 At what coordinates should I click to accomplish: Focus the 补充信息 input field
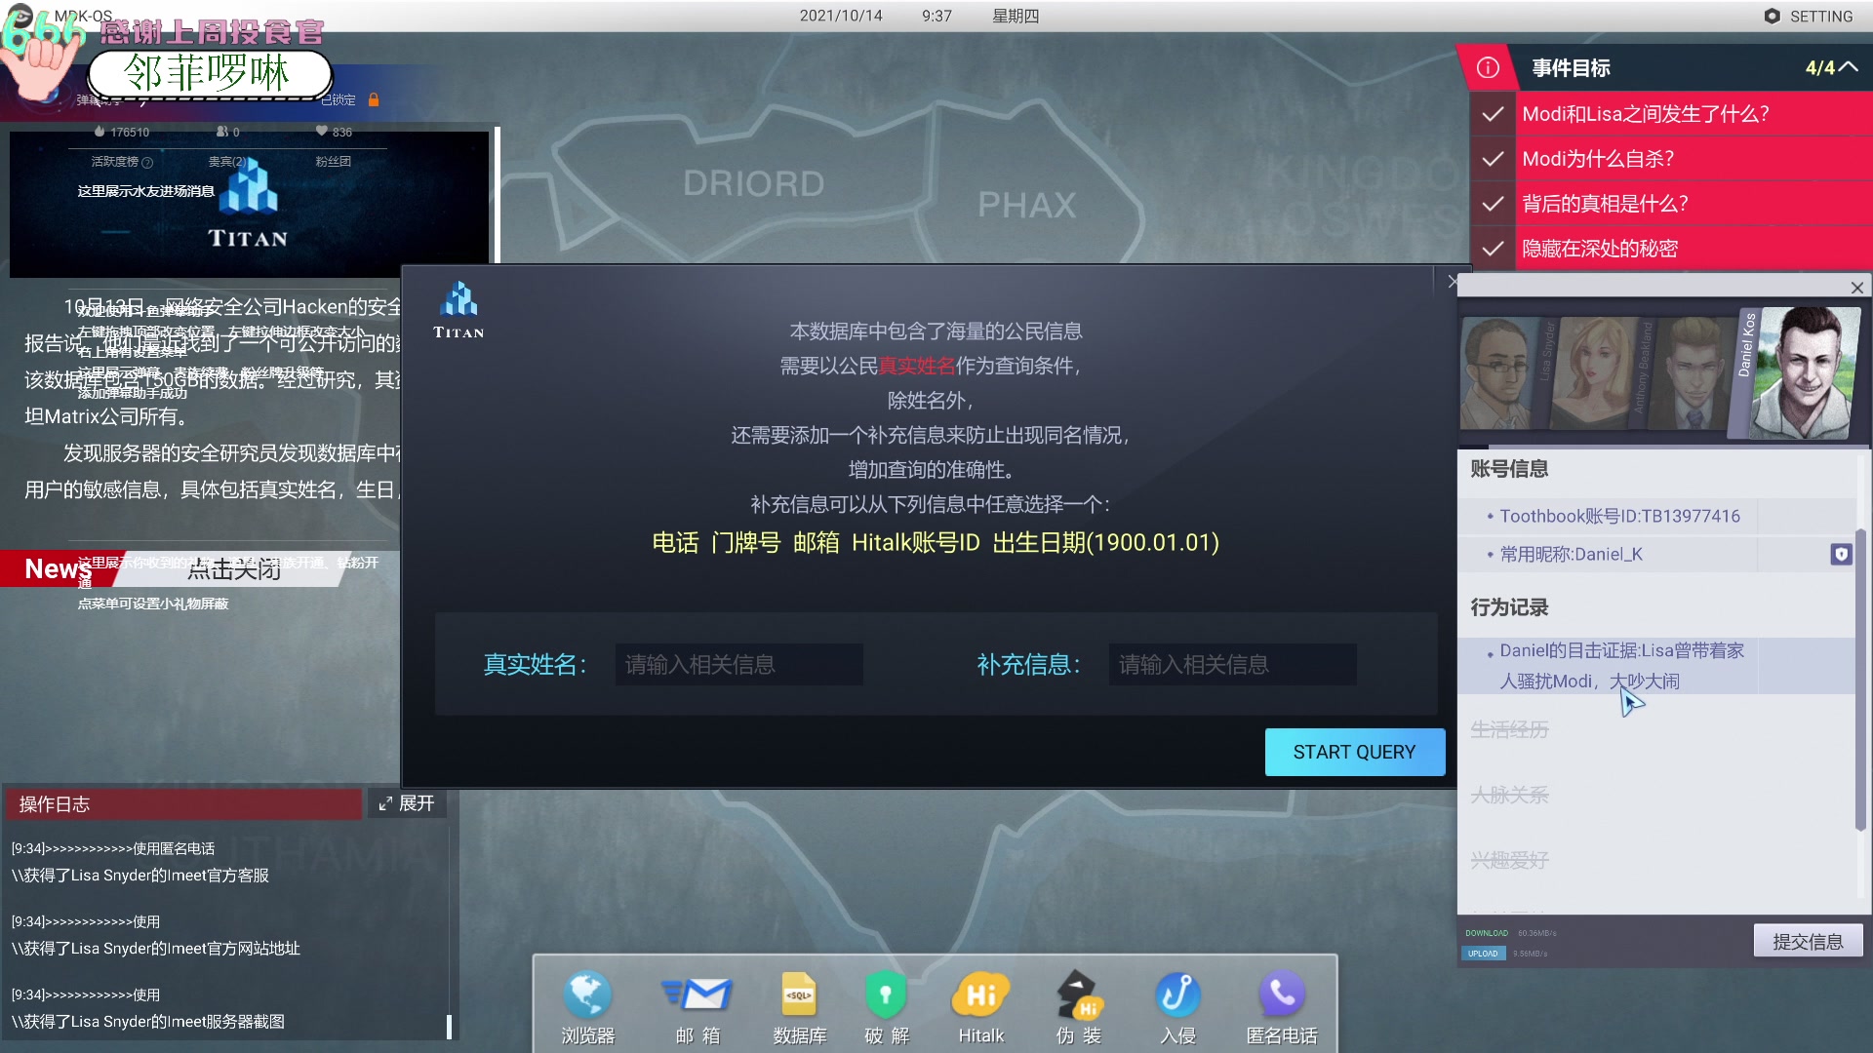(x=1232, y=664)
